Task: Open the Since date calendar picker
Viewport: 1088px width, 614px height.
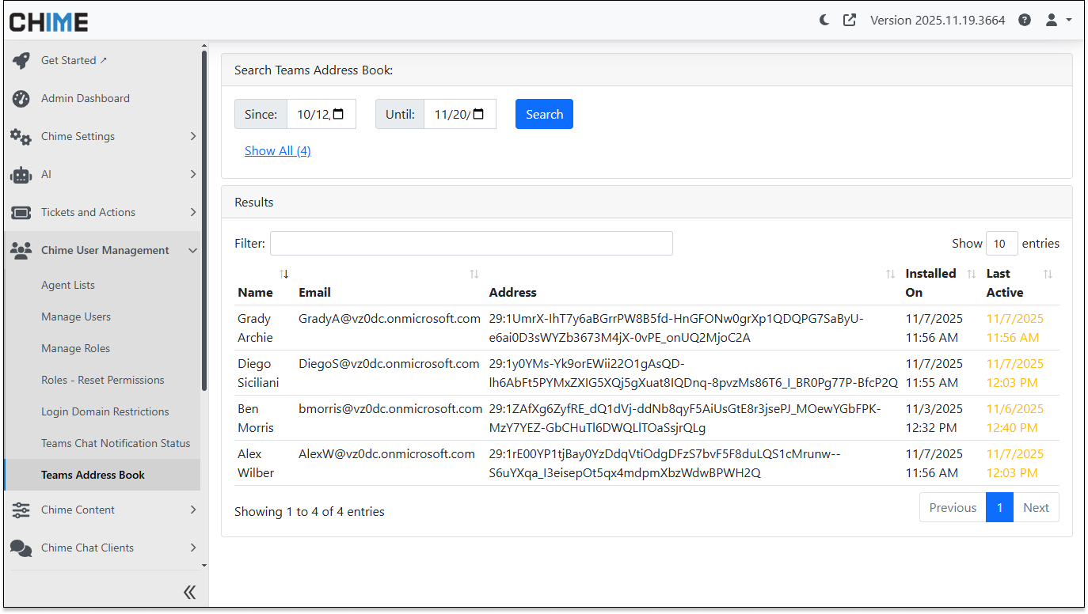Action: [339, 114]
